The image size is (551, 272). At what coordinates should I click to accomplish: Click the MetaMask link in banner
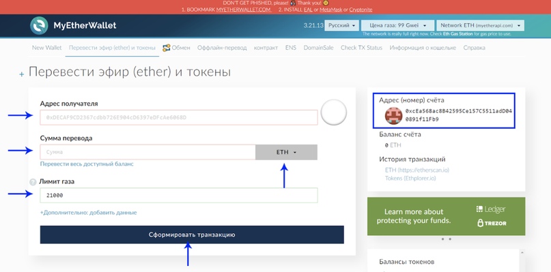[331, 10]
